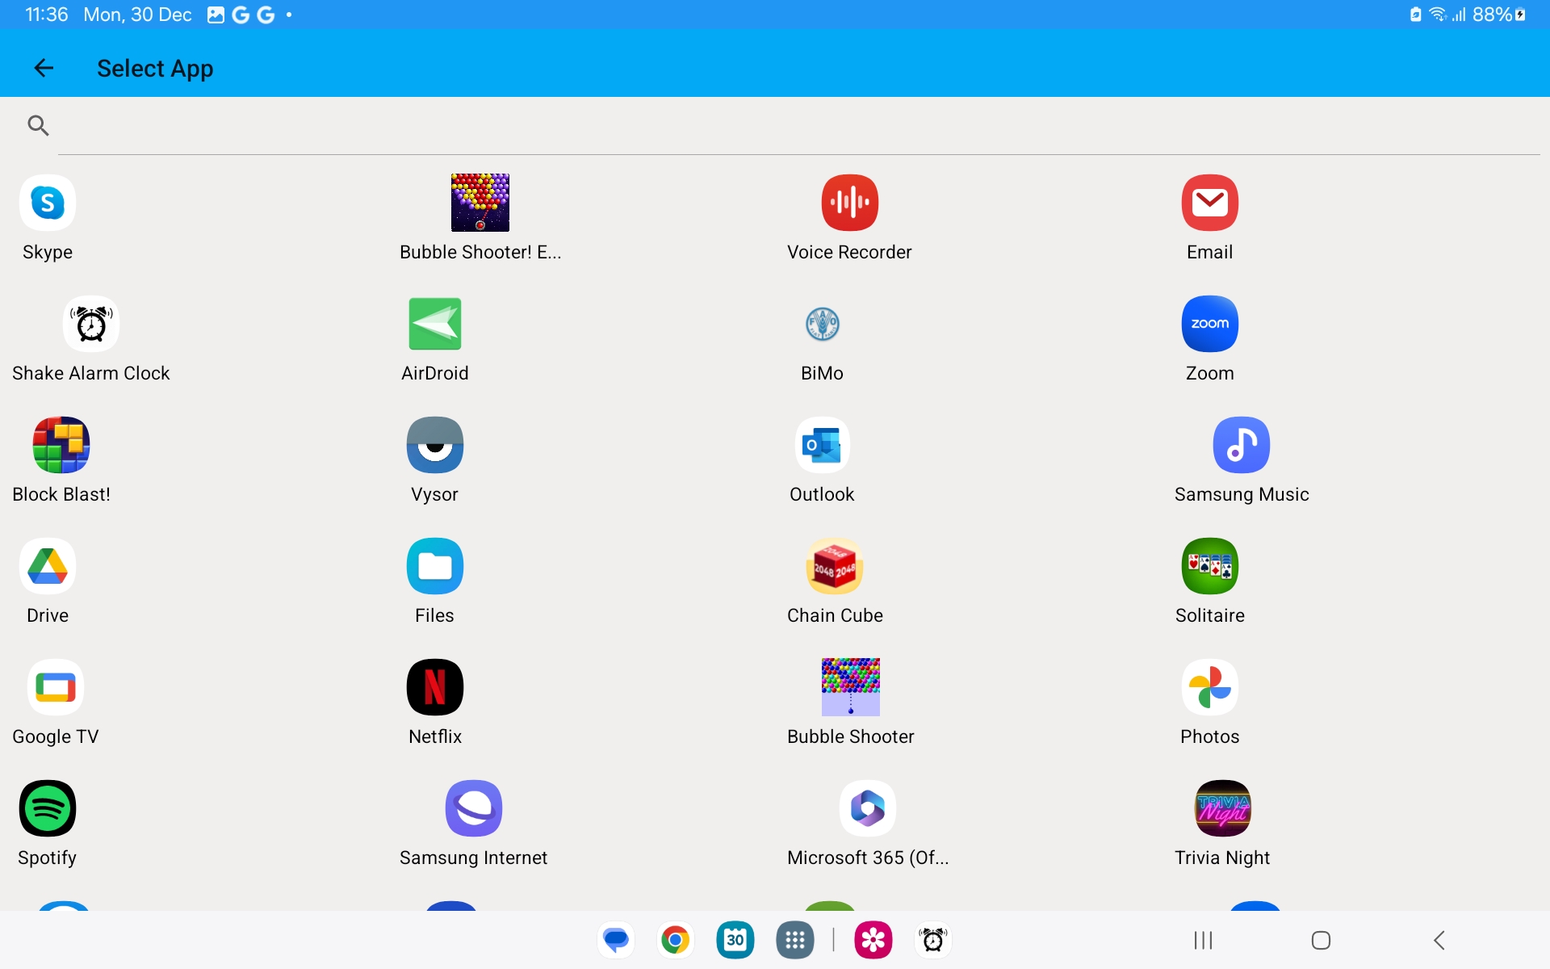This screenshot has width=1550, height=969.
Task: Go back using the arrow beside Select App
Action: (44, 69)
